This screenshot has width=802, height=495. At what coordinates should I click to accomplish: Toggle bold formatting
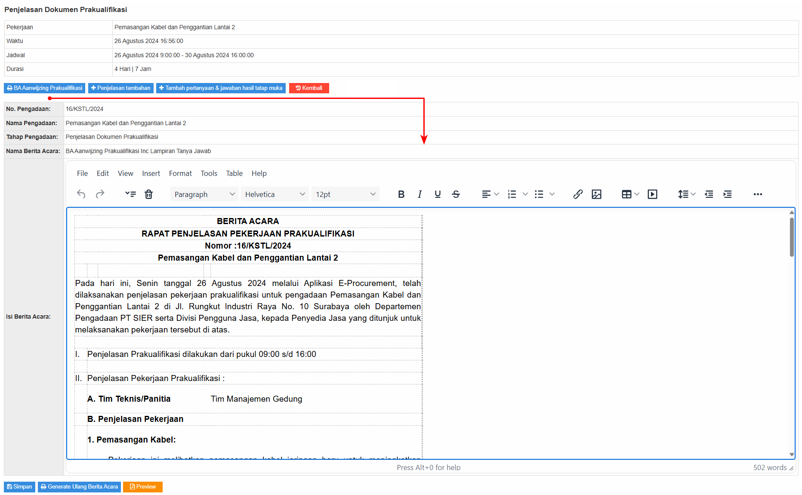pyautogui.click(x=401, y=194)
